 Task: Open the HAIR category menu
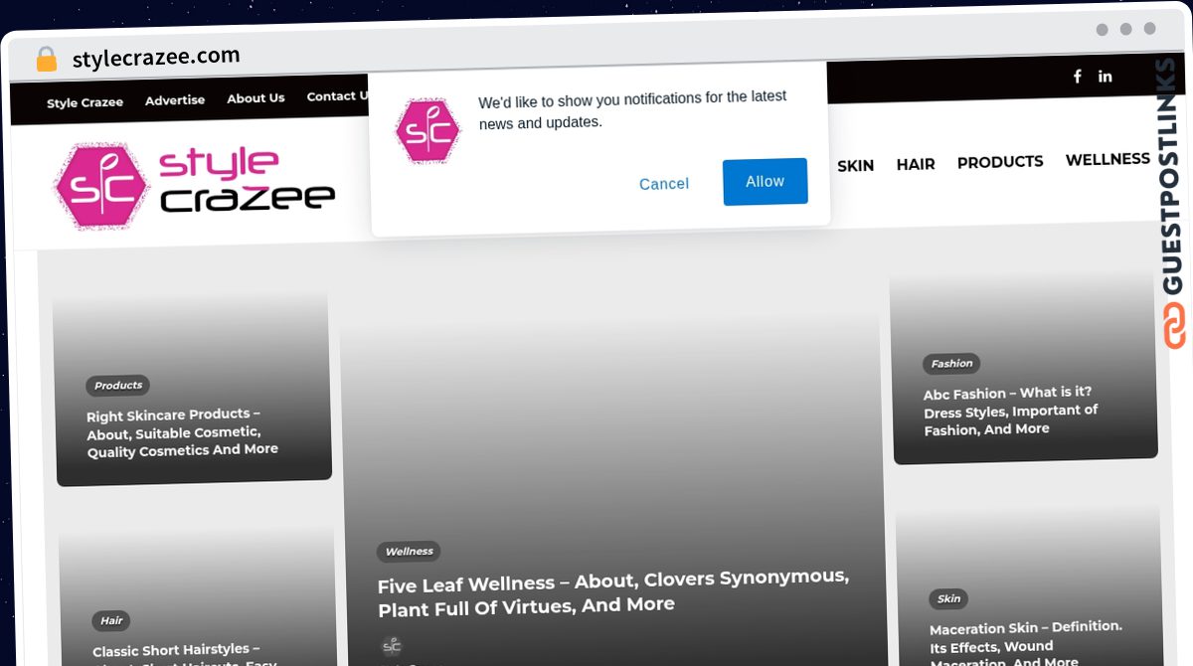(x=916, y=164)
